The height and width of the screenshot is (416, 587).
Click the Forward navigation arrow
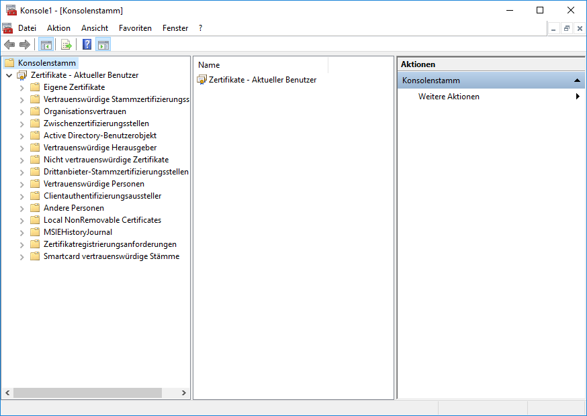tap(24, 44)
